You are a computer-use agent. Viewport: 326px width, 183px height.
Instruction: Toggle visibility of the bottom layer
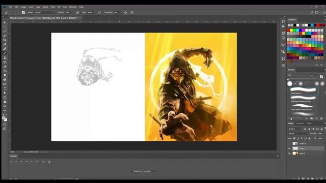click(x=289, y=154)
